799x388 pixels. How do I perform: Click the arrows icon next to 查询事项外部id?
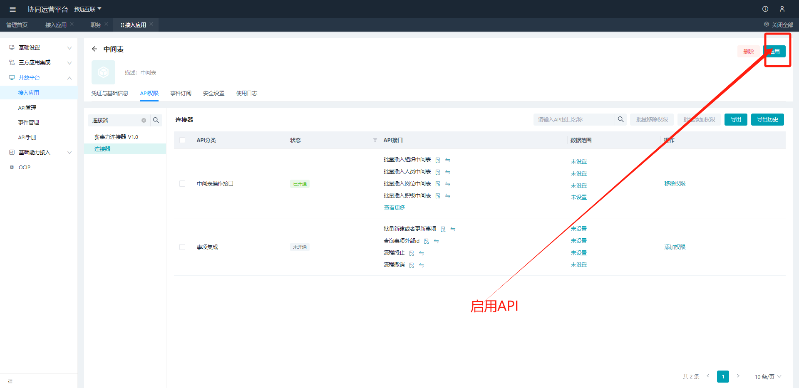click(x=437, y=241)
